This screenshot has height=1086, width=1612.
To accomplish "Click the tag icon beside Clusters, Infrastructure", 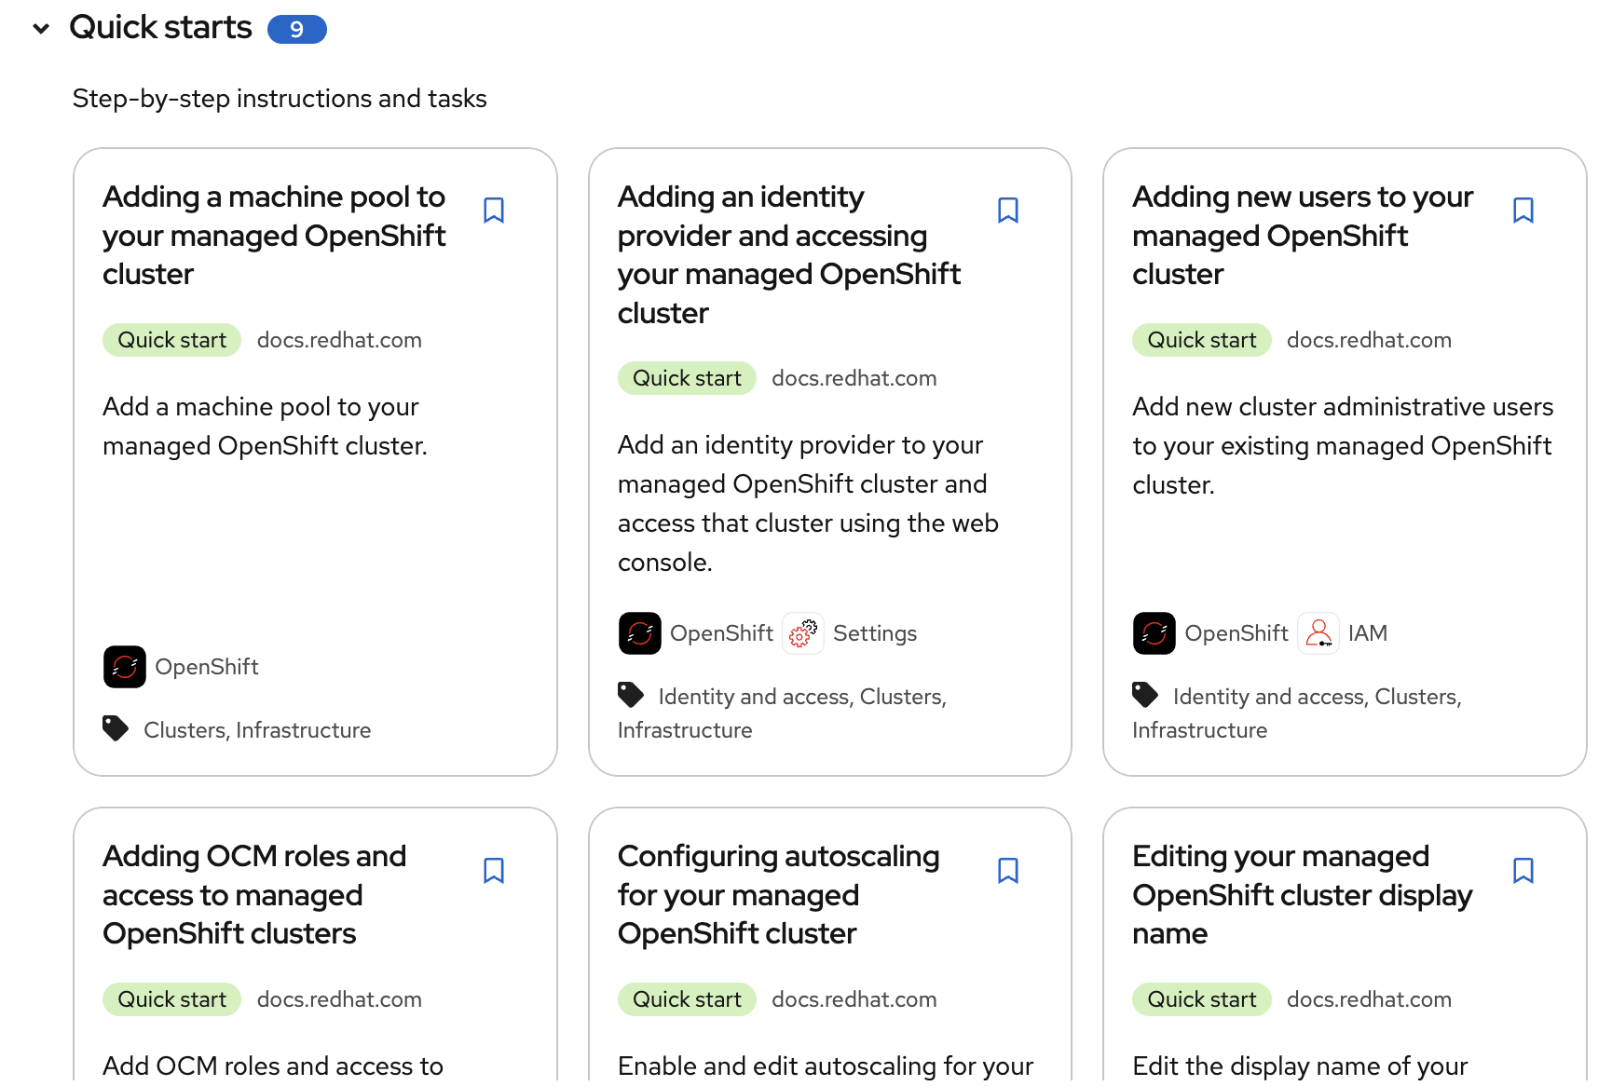I will pyautogui.click(x=116, y=728).
